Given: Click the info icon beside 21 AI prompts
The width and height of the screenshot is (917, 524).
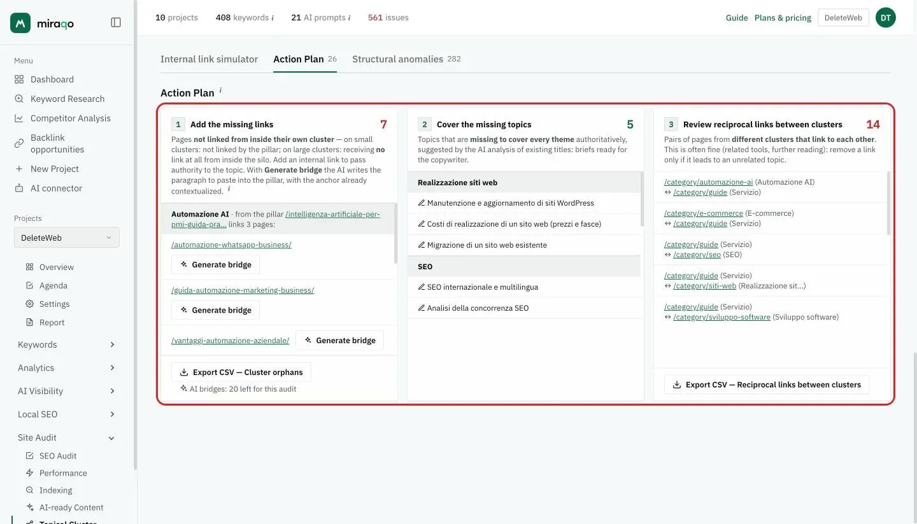Looking at the screenshot, I should pyautogui.click(x=349, y=18).
